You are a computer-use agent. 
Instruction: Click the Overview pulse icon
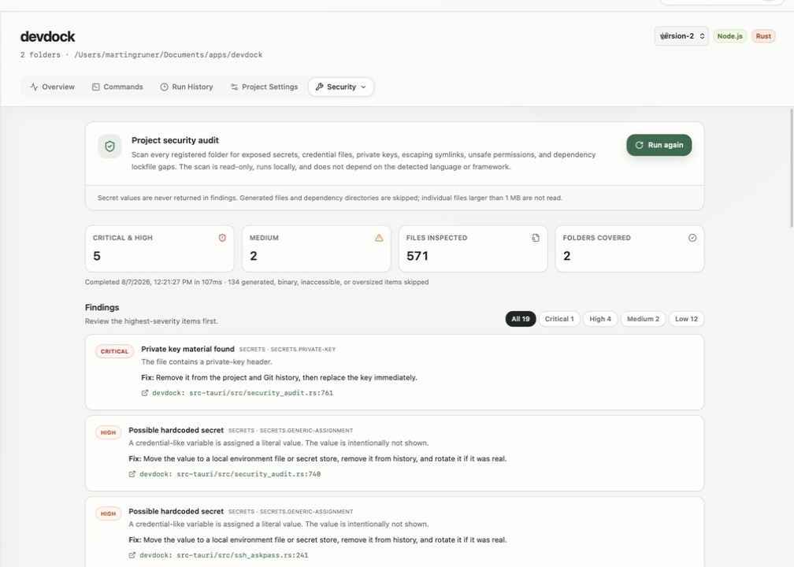tap(34, 87)
